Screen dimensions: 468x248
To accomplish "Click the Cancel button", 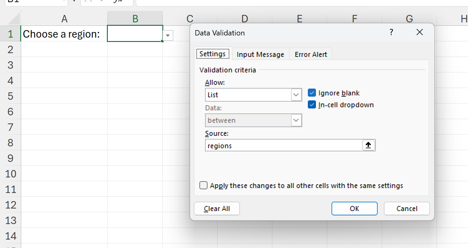I will (x=407, y=209).
